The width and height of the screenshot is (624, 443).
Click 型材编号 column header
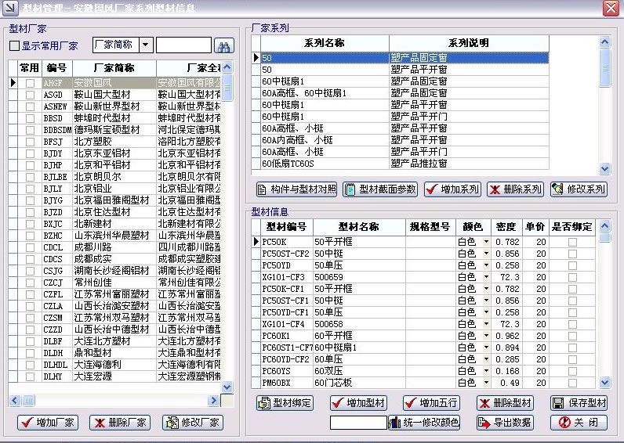click(287, 227)
